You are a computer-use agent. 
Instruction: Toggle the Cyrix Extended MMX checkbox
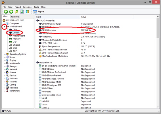click(x=40, y=95)
